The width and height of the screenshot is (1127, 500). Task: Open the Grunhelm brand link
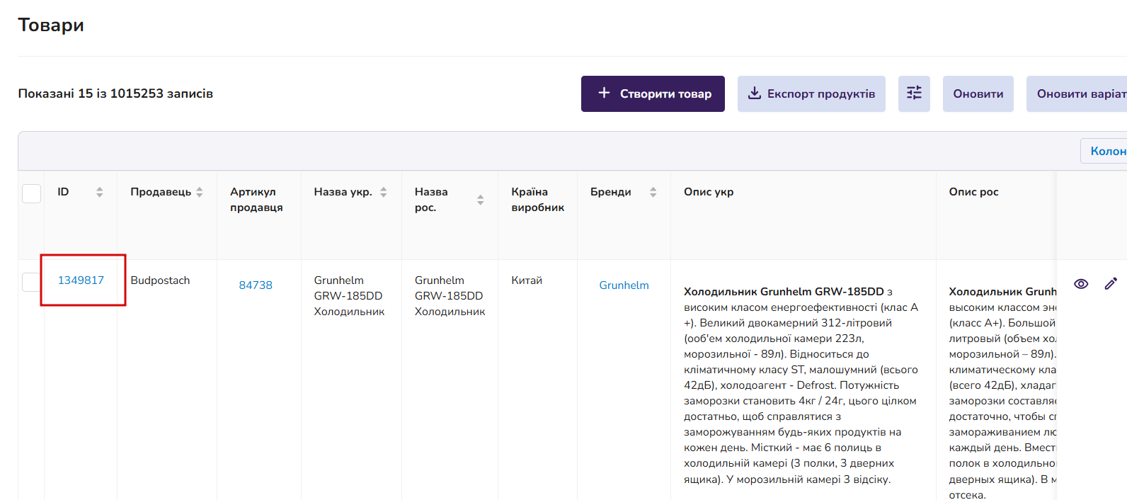(624, 285)
